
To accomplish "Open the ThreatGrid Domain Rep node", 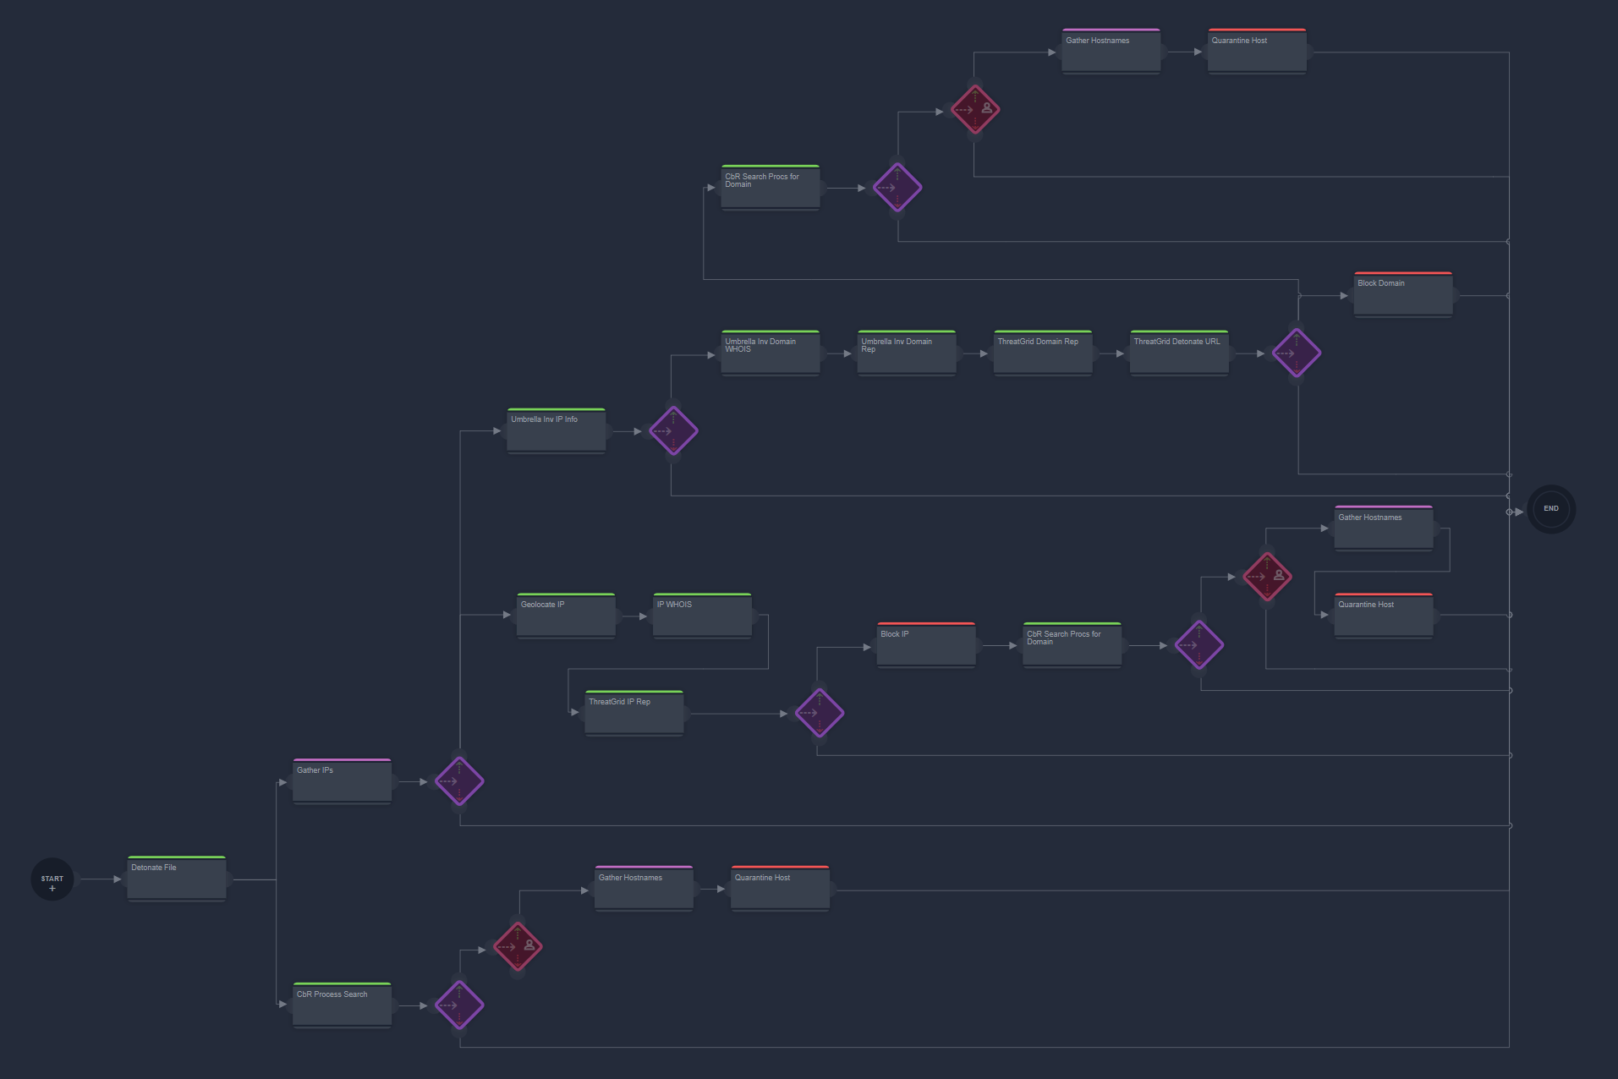I will (x=1042, y=352).
